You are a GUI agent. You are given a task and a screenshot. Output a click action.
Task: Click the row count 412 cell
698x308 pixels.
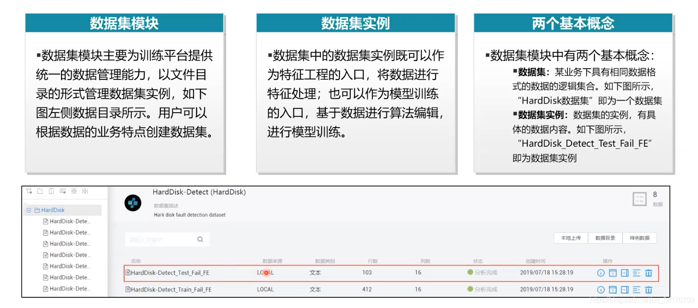click(x=367, y=289)
